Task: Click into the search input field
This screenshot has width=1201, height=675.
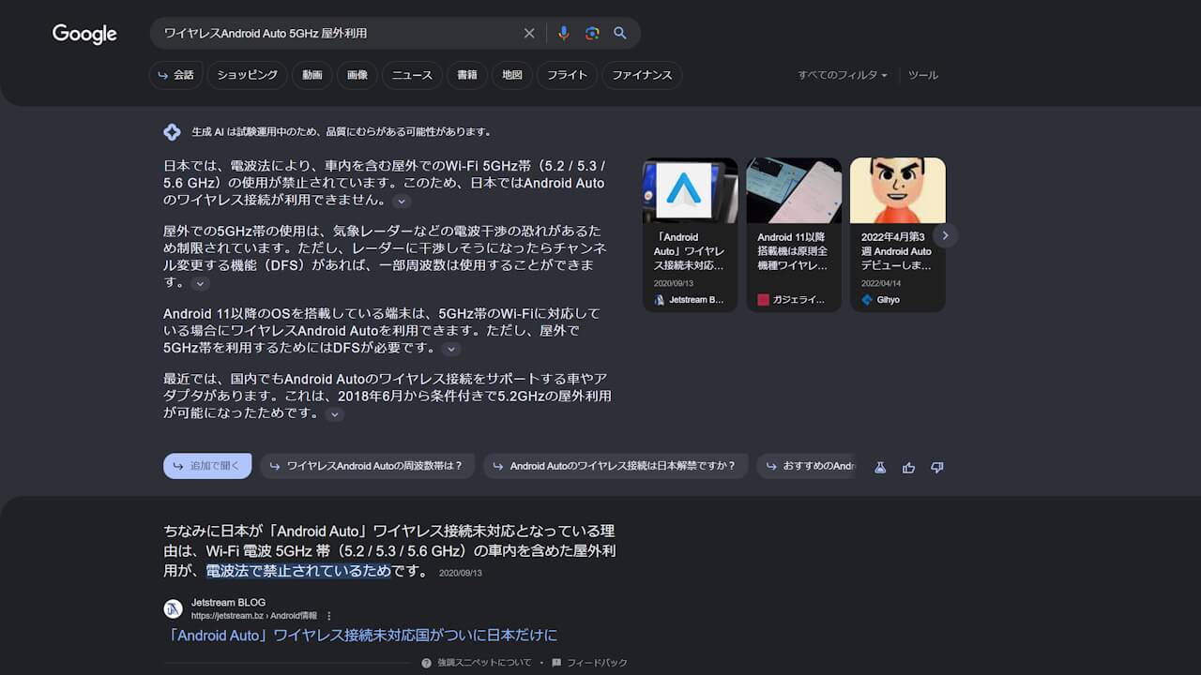Action: [x=338, y=33]
